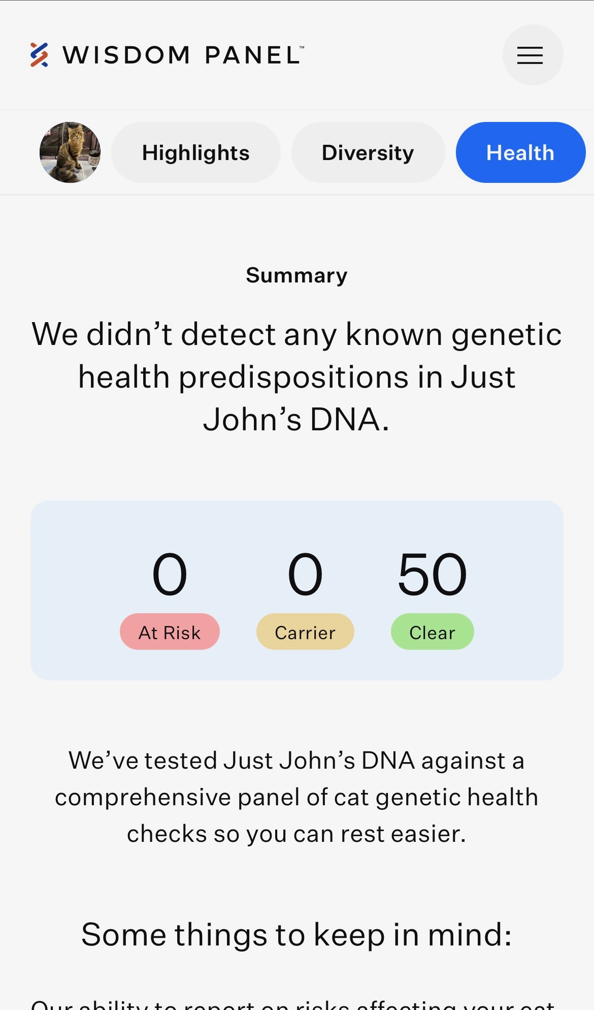Open the Diversity tab
Screen dimensions: 594x1010
368,152
